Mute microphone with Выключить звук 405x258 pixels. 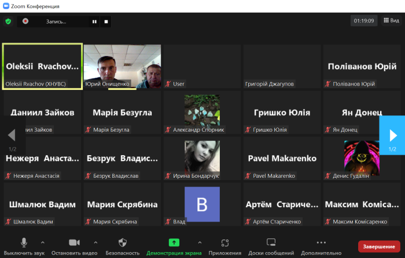coord(24,246)
